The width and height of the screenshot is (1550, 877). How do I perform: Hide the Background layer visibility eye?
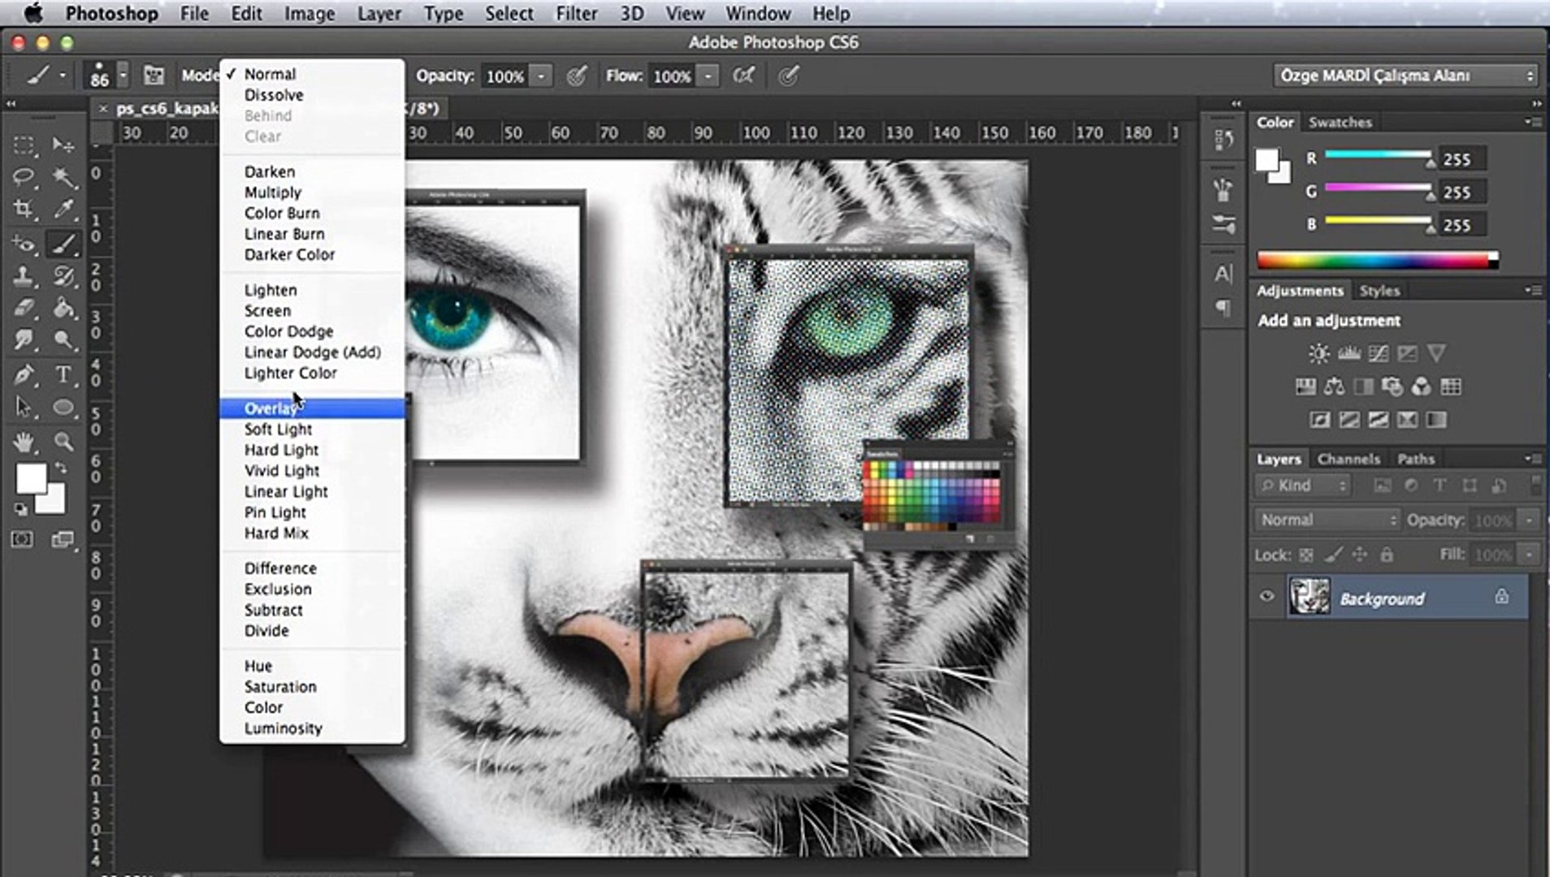point(1266,597)
